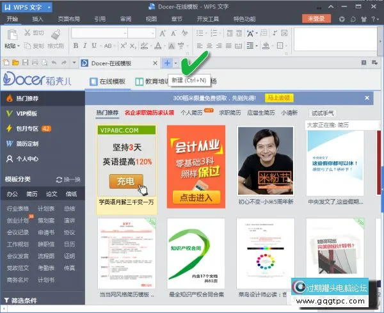The height and width of the screenshot is (313, 384).
Task: Click the template search input field
Action: click(342, 125)
